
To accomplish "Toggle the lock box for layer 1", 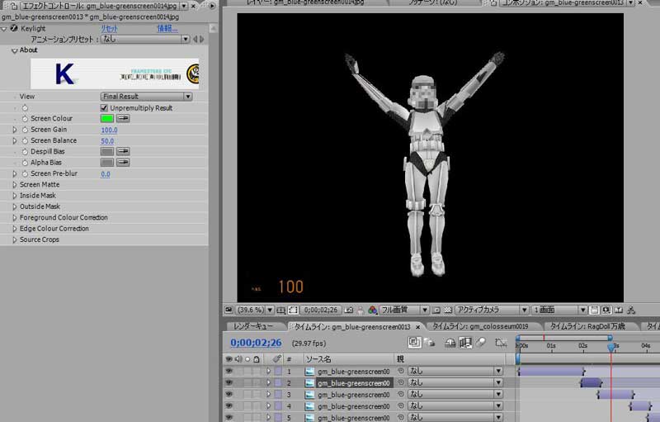I will point(257,372).
